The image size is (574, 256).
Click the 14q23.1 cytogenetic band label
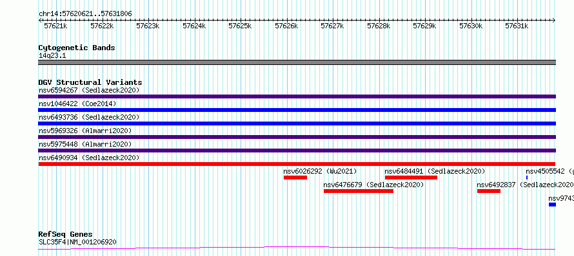pyautogui.click(x=52, y=56)
